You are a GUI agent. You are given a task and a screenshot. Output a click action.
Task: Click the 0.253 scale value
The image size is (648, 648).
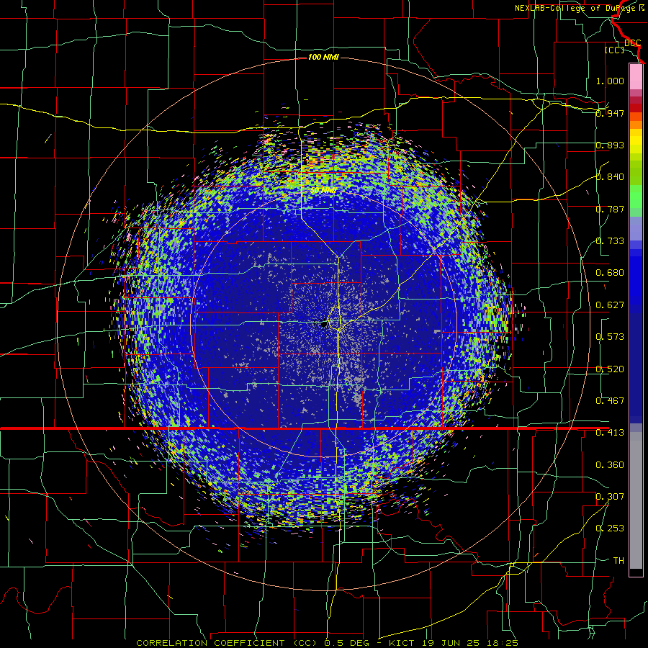pyautogui.click(x=610, y=528)
